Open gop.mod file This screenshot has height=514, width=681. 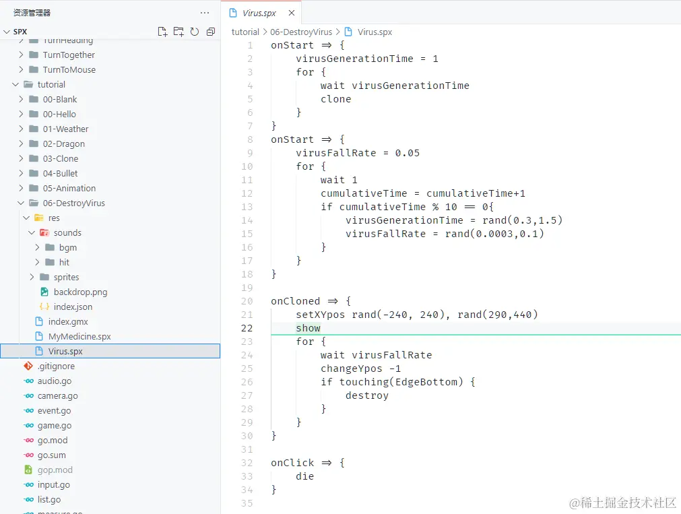point(55,470)
